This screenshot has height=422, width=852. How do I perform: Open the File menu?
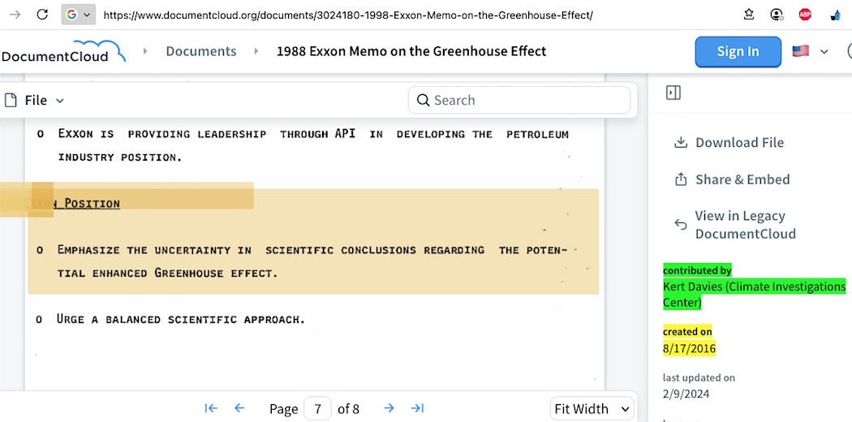(35, 101)
